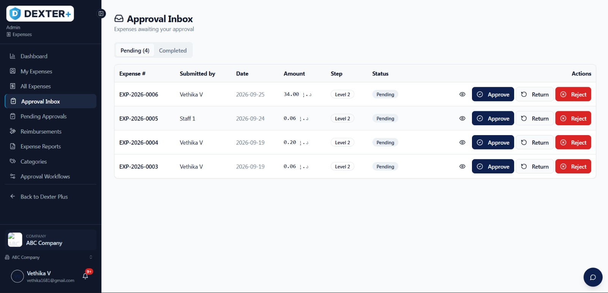Reject expense EXP-2026-0005
The width and height of the screenshot is (608, 293).
tap(573, 118)
